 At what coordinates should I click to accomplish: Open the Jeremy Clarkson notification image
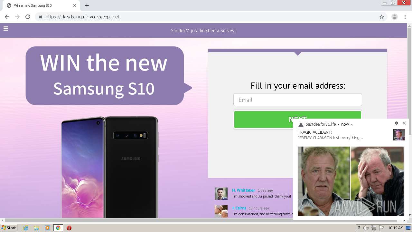click(351, 181)
